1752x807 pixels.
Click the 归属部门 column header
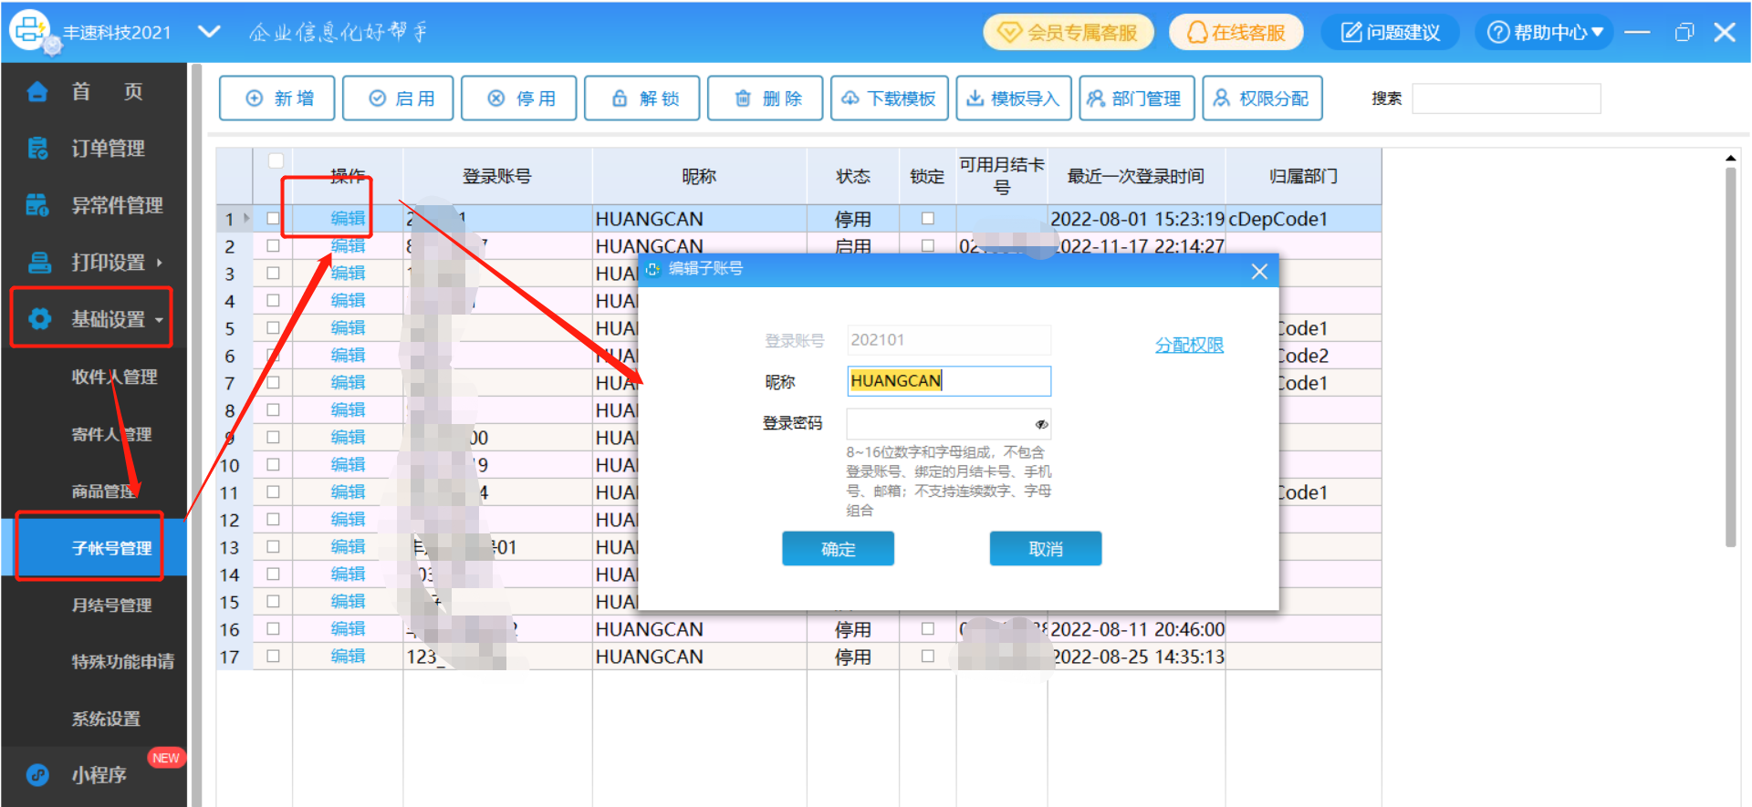click(1303, 176)
